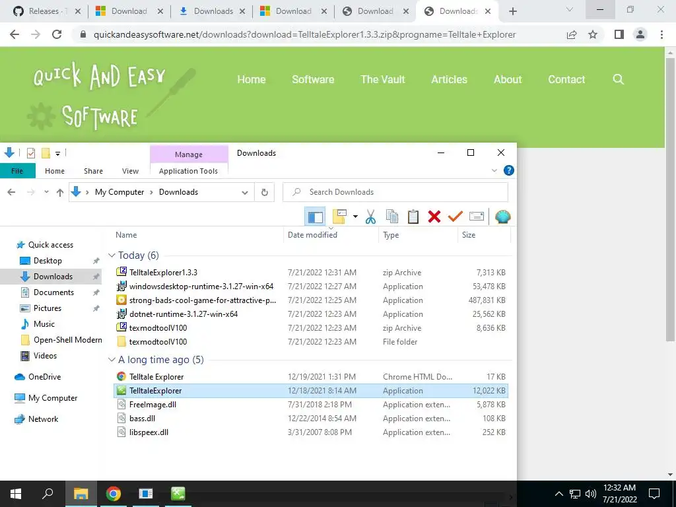The image size is (676, 507).
Task: Open the Application Tools ribbon tab
Action: pyautogui.click(x=188, y=171)
